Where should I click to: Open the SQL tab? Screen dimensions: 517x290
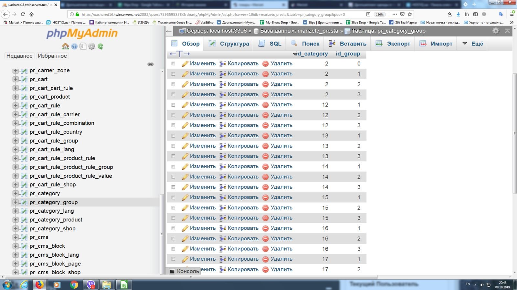click(270, 44)
